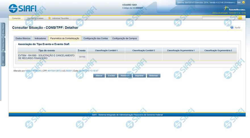Select the Configuração das Contas tab
The image size is (250, 138).
click(96, 38)
